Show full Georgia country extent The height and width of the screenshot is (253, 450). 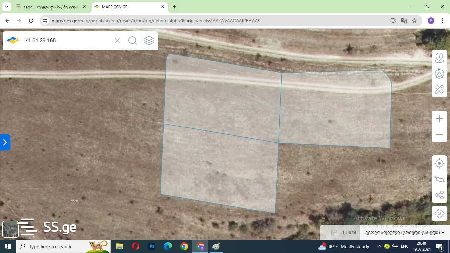[439, 179]
